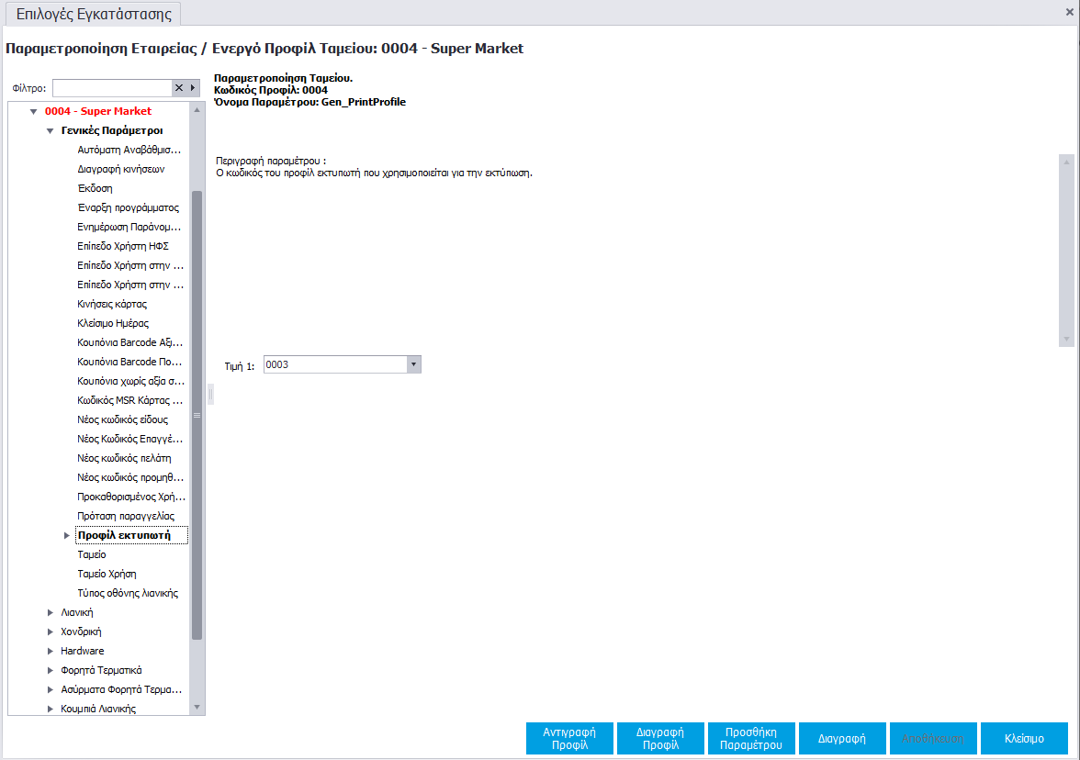Click the splitter handle beside the tree panel
This screenshot has height=760, width=1080.
[x=210, y=395]
